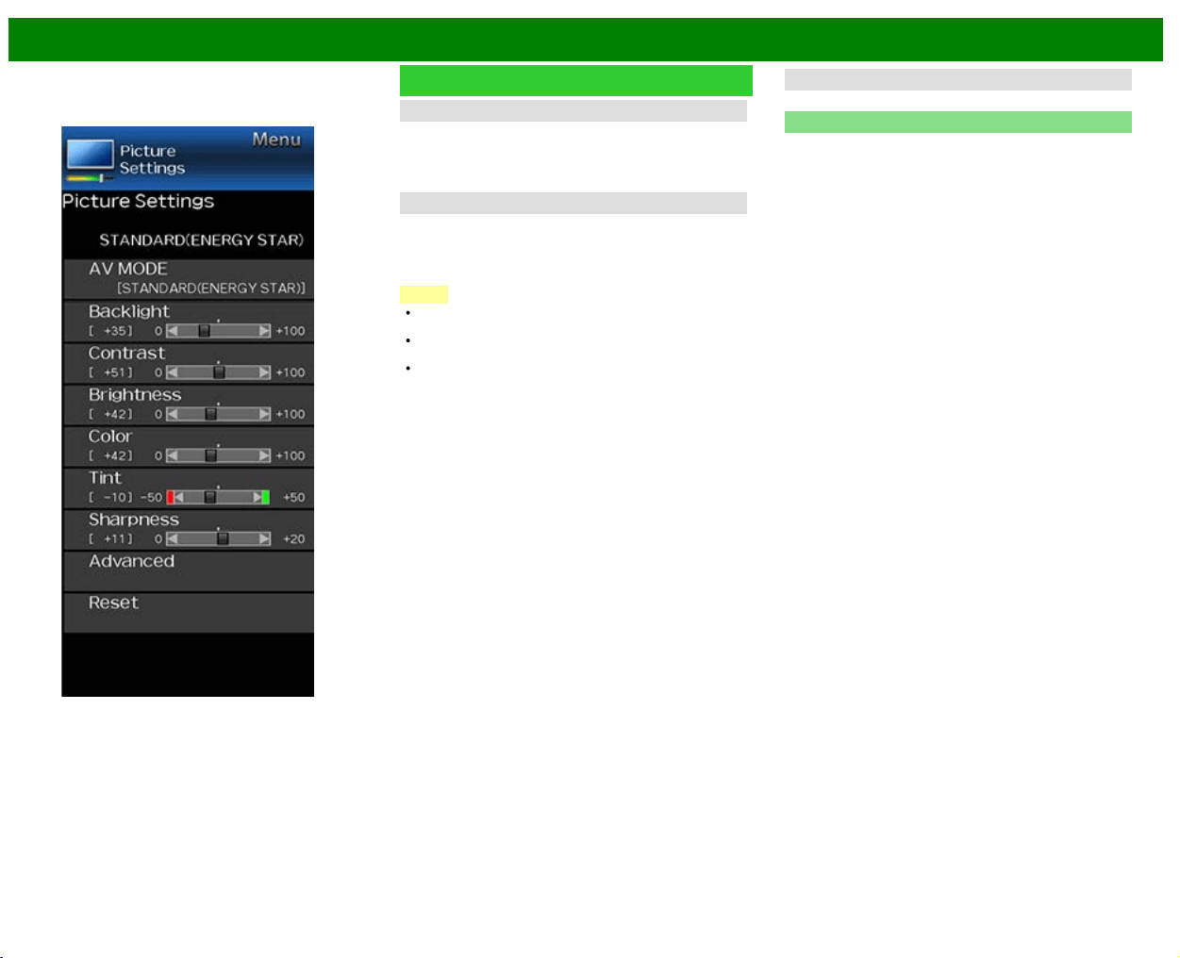Click the Backlight label
The width and height of the screenshot is (1180, 958).
(x=129, y=312)
